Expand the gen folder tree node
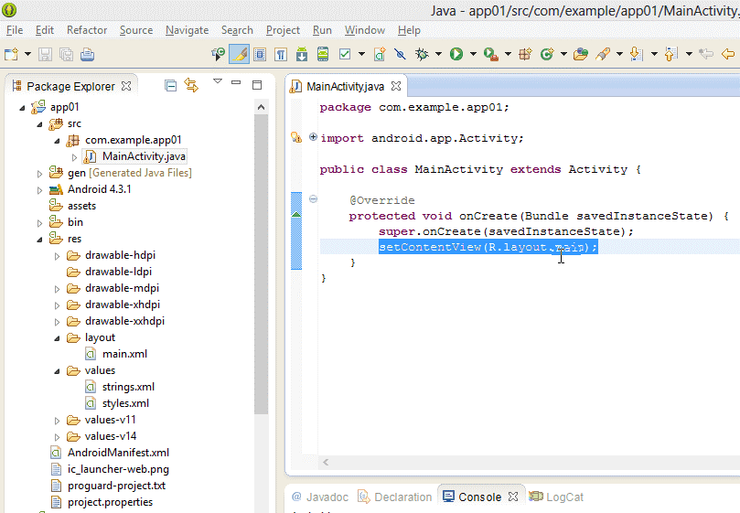 click(x=39, y=173)
